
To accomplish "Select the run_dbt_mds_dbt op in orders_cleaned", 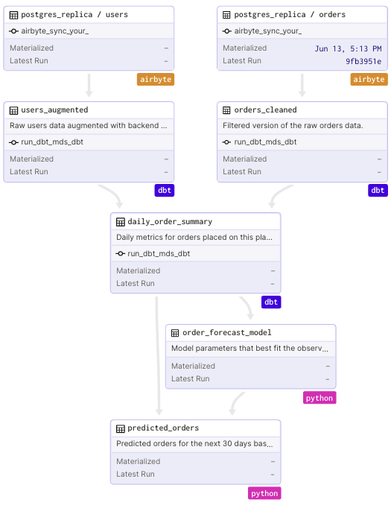I will point(265,142).
